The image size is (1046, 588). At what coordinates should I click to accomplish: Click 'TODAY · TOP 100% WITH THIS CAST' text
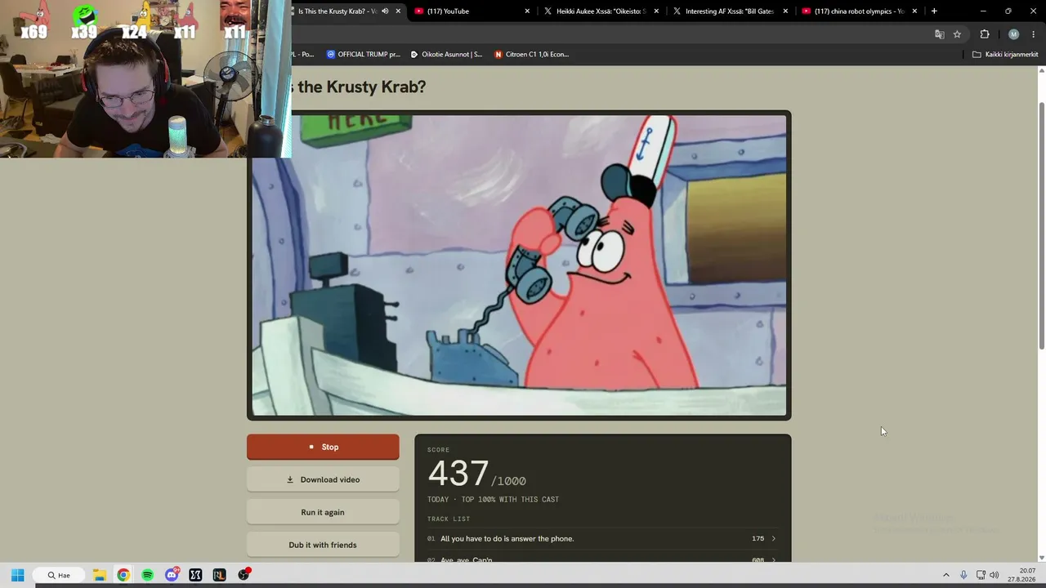click(493, 500)
